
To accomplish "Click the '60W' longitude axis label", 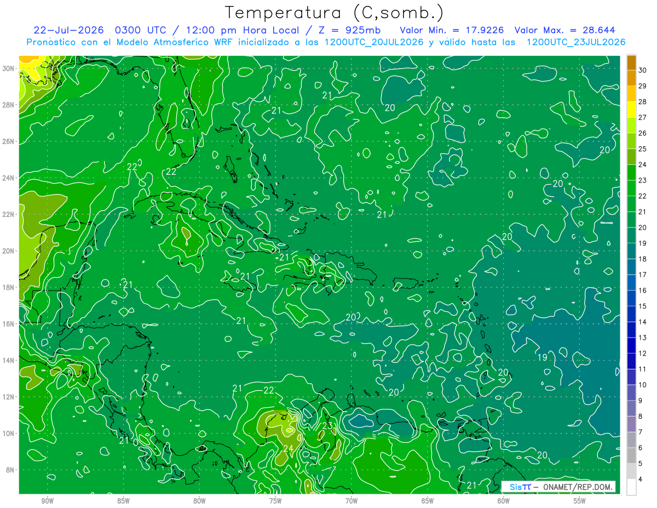I will coord(504,501).
